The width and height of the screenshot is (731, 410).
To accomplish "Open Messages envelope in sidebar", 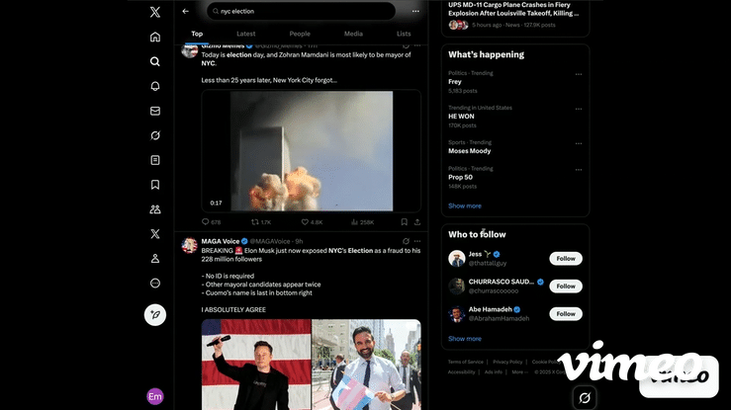I will pos(155,111).
